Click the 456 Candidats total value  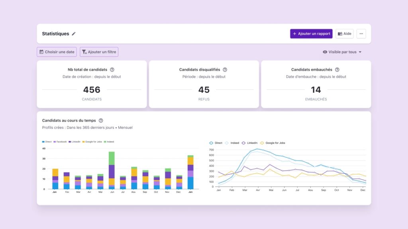[92, 90]
